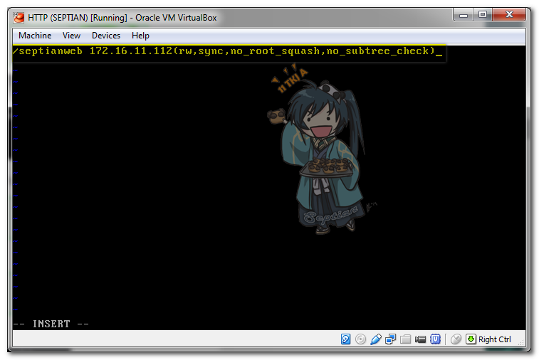Click the mouse integration status icon
This screenshot has height=360, width=539.
tap(456, 339)
